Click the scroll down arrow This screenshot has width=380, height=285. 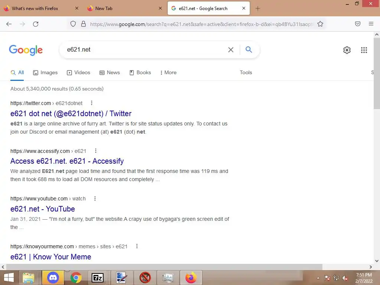[x=377, y=261]
